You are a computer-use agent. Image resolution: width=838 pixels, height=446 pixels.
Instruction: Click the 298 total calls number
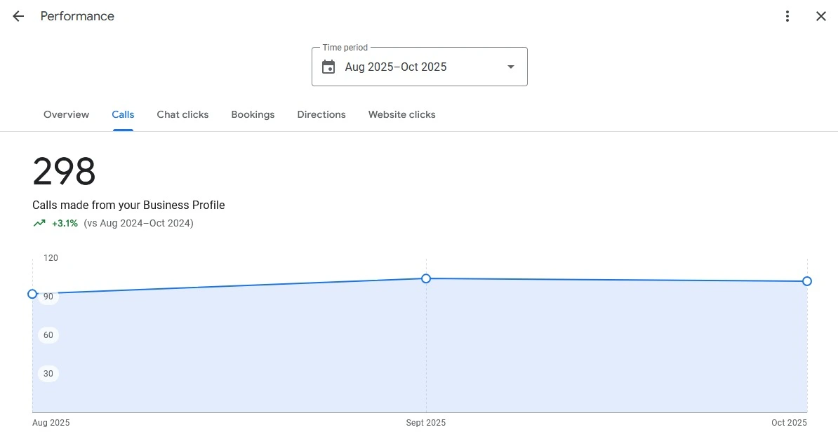(x=64, y=172)
